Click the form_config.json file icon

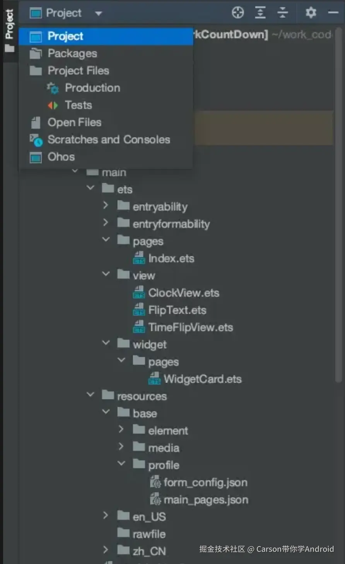click(x=155, y=482)
